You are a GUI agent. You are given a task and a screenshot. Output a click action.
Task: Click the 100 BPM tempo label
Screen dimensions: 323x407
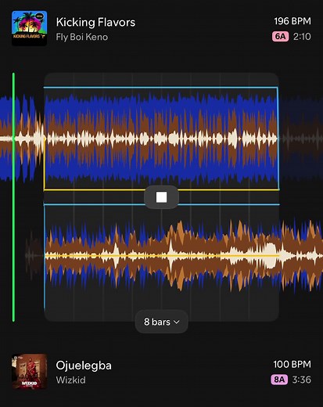[x=292, y=364]
